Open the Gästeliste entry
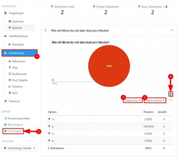 (16, 44)
